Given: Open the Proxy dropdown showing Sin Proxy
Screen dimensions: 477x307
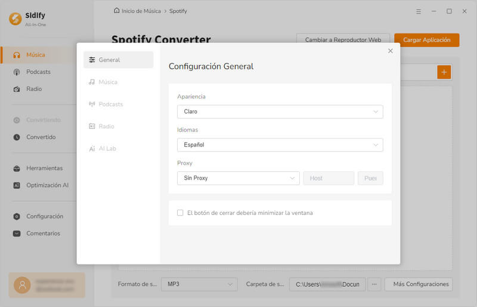Looking at the screenshot, I should (x=238, y=178).
